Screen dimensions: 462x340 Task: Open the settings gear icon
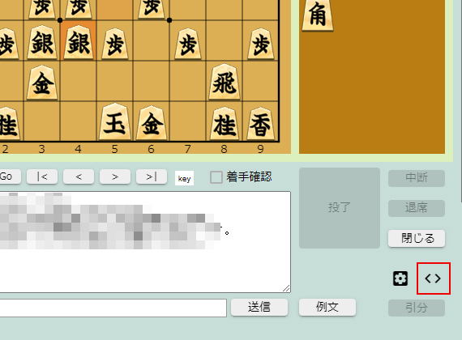[400, 278]
